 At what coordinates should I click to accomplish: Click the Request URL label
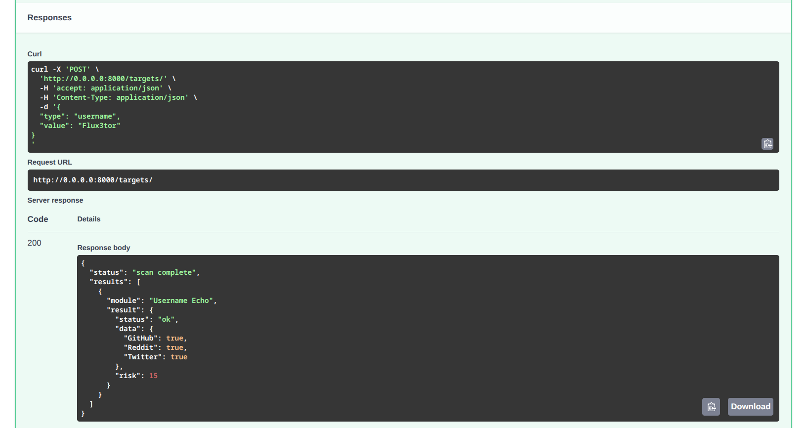[x=50, y=163]
